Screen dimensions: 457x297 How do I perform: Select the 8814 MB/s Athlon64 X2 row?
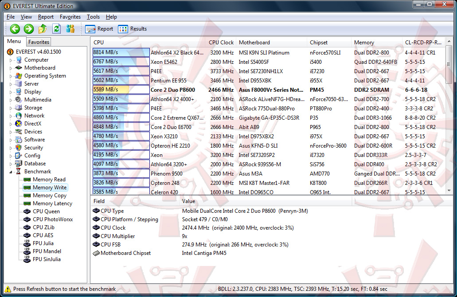coord(269,52)
